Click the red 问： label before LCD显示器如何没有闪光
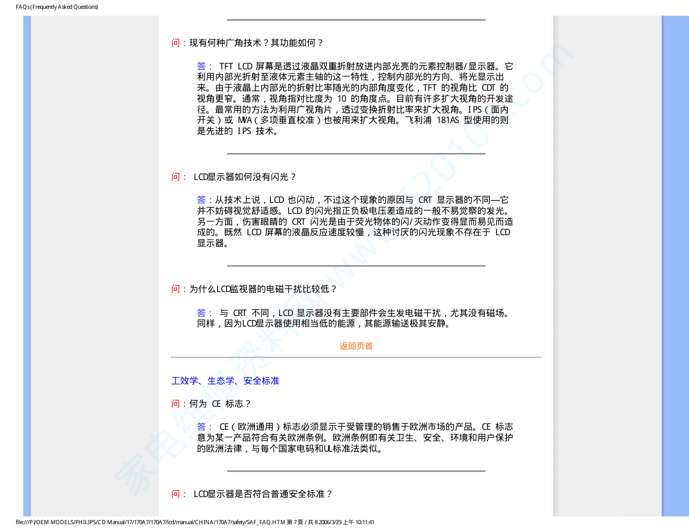 point(179,177)
